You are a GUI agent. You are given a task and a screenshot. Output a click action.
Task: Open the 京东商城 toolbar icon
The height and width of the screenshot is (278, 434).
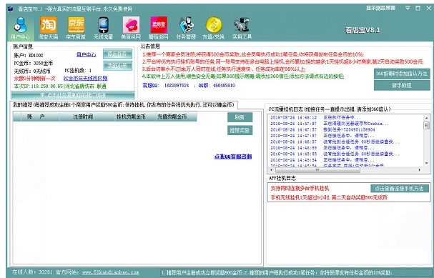(x=76, y=28)
